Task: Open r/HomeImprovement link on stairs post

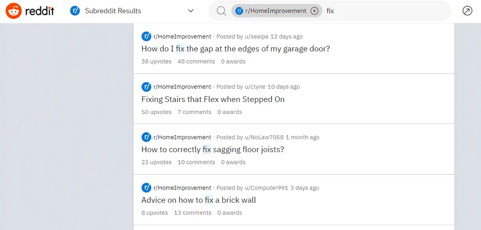Action: click(x=182, y=87)
